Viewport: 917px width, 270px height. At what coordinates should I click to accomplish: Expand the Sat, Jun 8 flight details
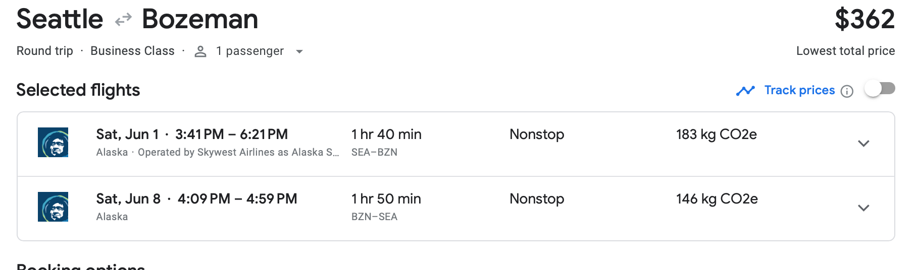pyautogui.click(x=863, y=208)
